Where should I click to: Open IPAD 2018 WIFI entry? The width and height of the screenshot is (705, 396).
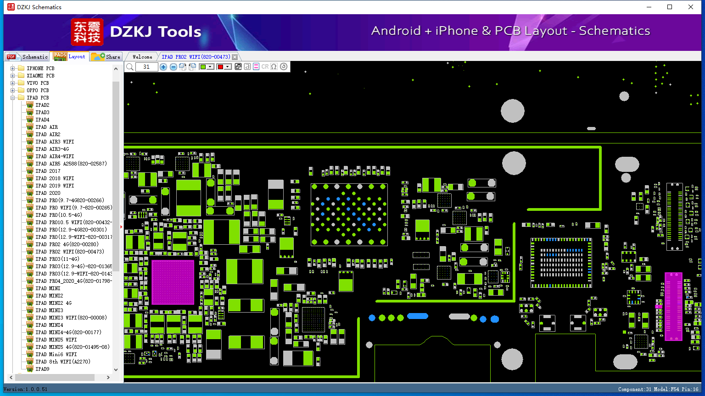click(55, 178)
